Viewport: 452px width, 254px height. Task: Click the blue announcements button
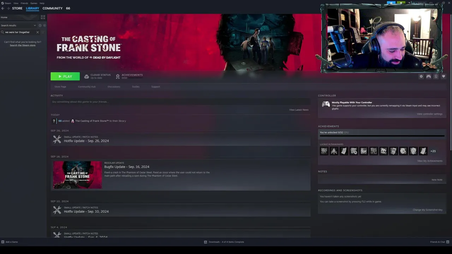coord(391,3)
